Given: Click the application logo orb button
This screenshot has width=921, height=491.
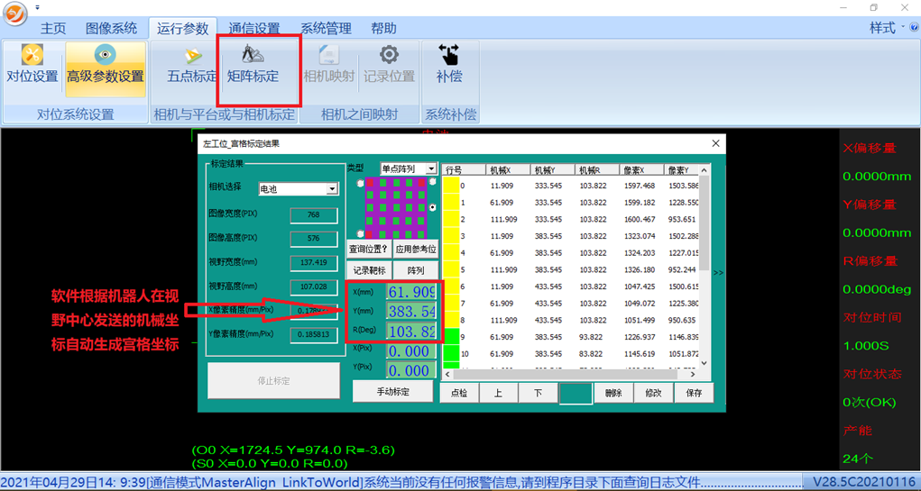Looking at the screenshot, I should (15, 15).
